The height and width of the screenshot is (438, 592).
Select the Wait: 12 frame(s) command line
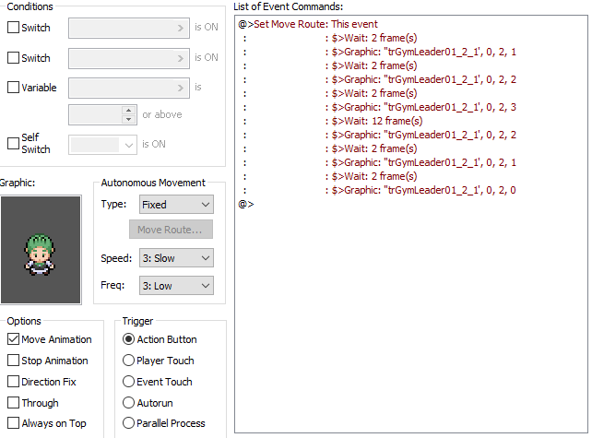(x=377, y=121)
